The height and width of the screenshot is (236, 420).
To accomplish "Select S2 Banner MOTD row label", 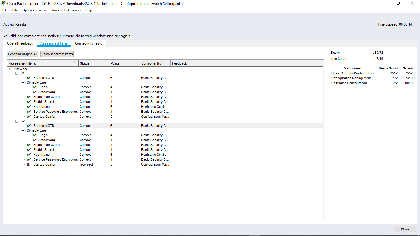I will click(44, 126).
